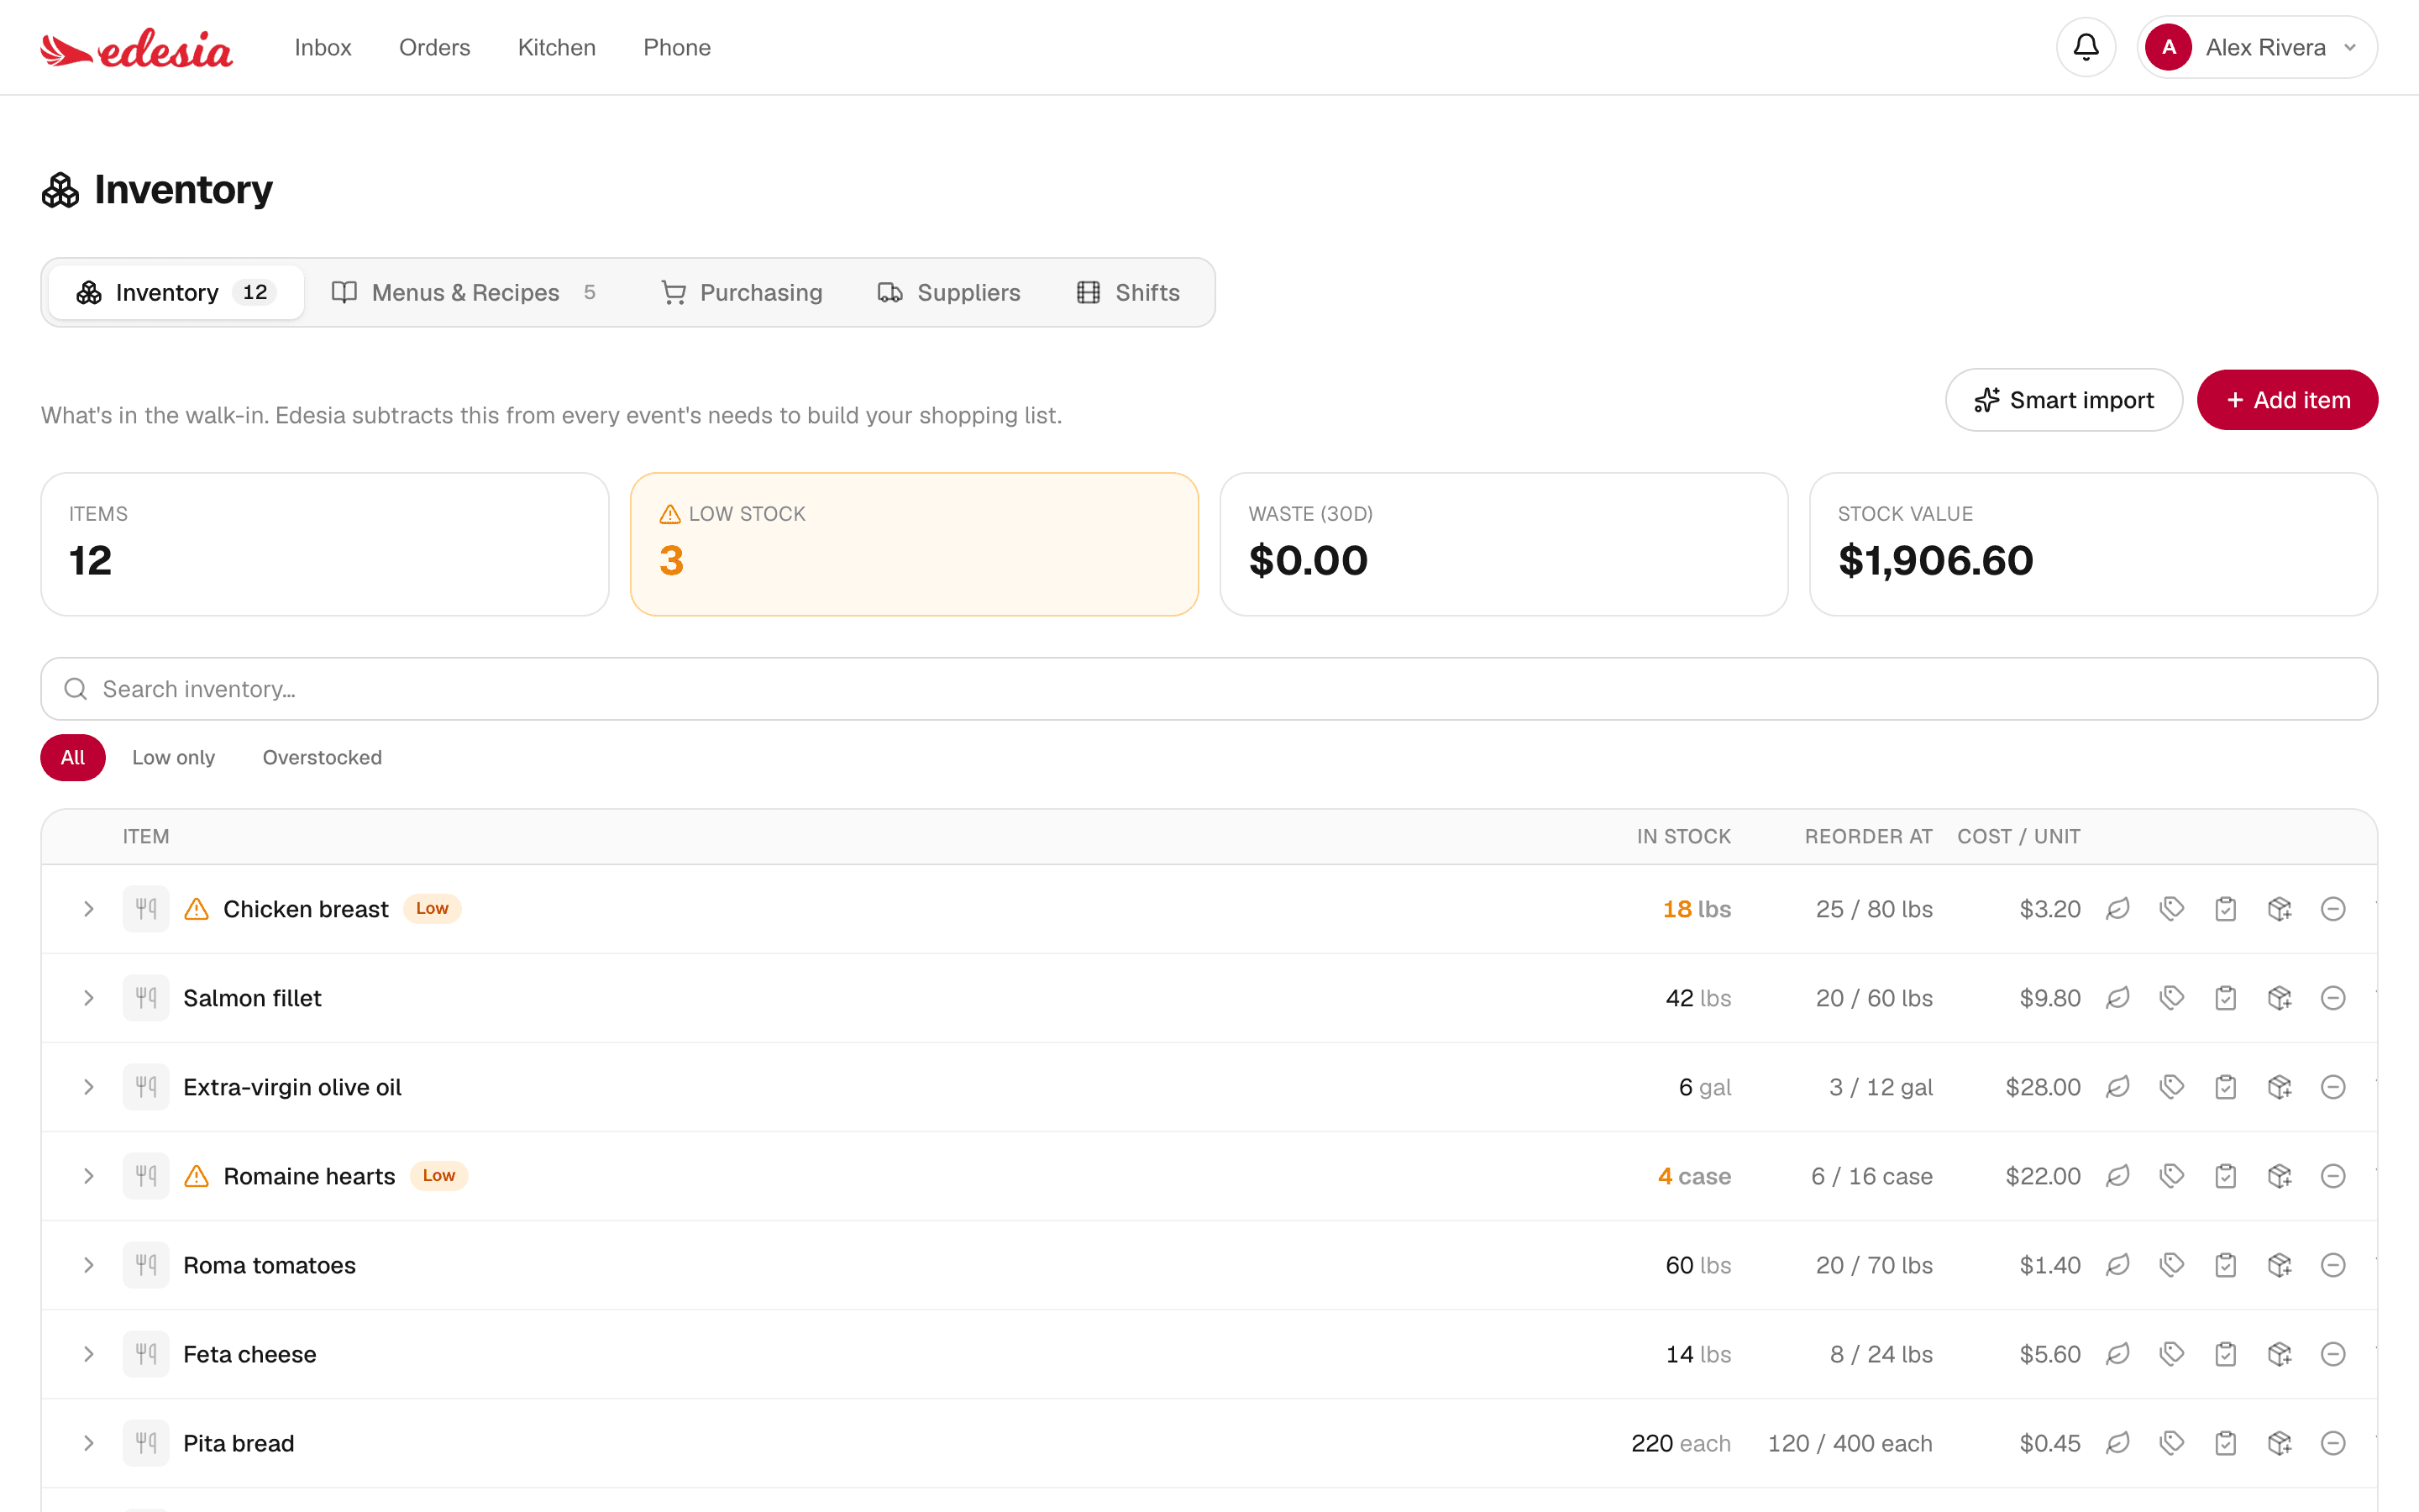Click clipboard-check icon for Extra-virgin olive oil
Viewport: 2419px width, 1512px height.
click(2225, 1087)
